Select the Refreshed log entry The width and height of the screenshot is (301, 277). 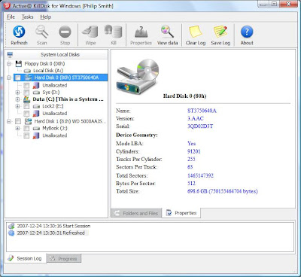pyautogui.click(x=50, y=233)
